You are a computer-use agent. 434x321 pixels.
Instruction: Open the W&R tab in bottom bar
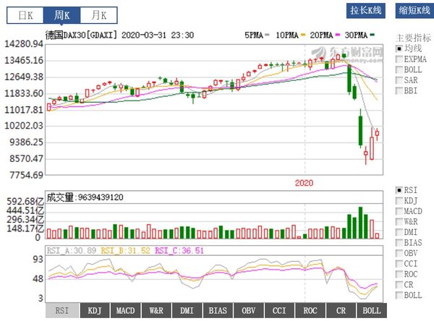(156, 310)
